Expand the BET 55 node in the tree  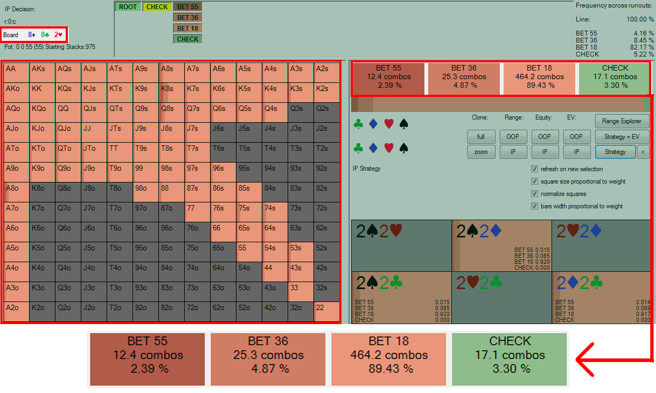coord(187,7)
